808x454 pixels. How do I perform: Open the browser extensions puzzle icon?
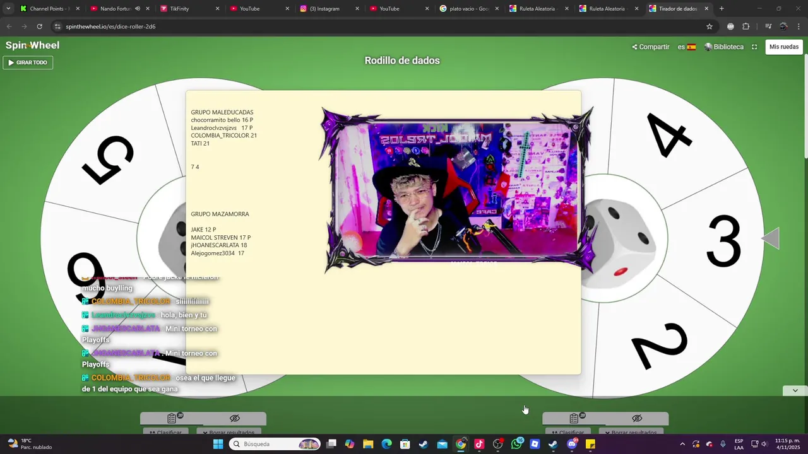746,26
